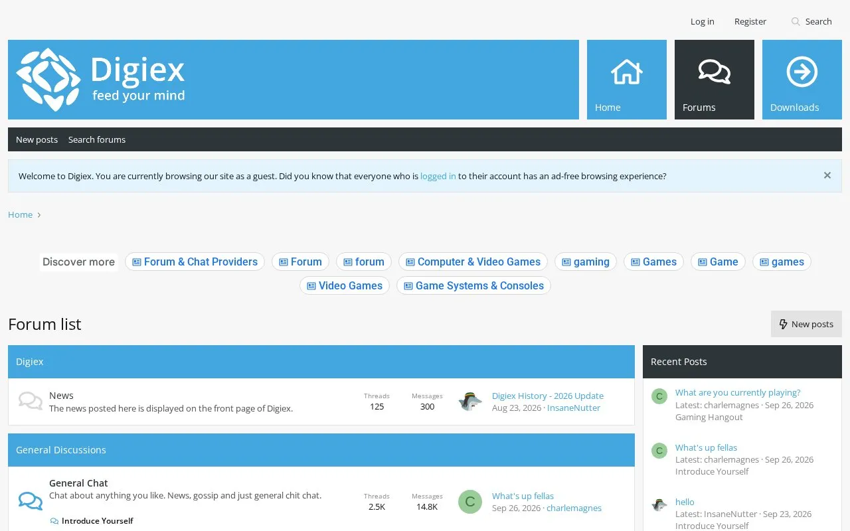This screenshot has height=531, width=850.
Task: Click the General Chat speech-bubble icon
Action: [30, 501]
